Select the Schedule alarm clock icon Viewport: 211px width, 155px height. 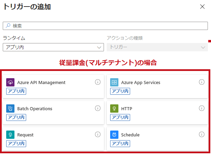tap(114, 135)
